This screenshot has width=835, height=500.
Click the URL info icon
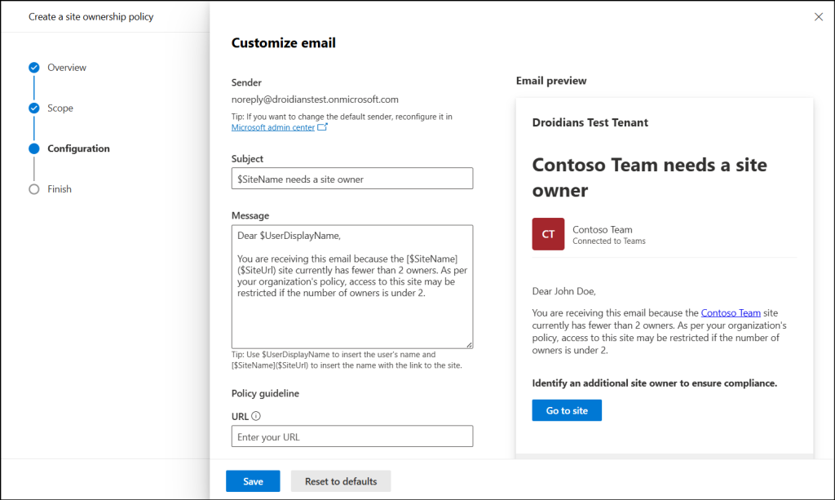(x=256, y=416)
